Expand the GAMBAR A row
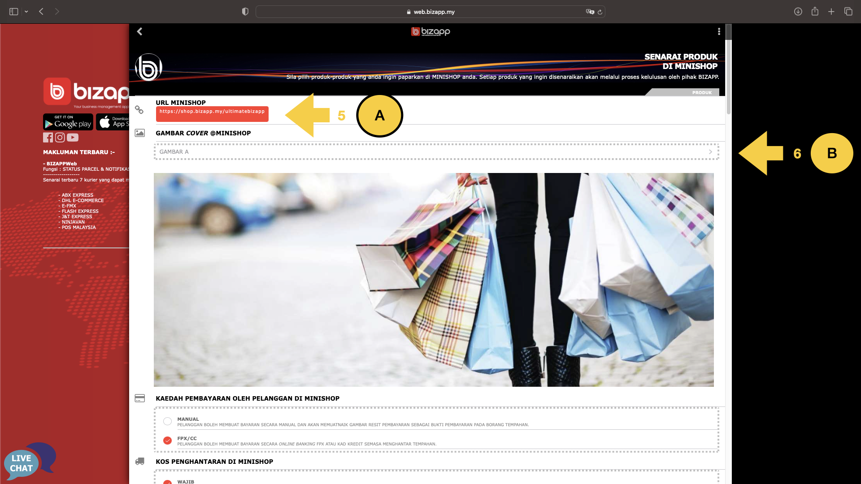 click(x=436, y=151)
